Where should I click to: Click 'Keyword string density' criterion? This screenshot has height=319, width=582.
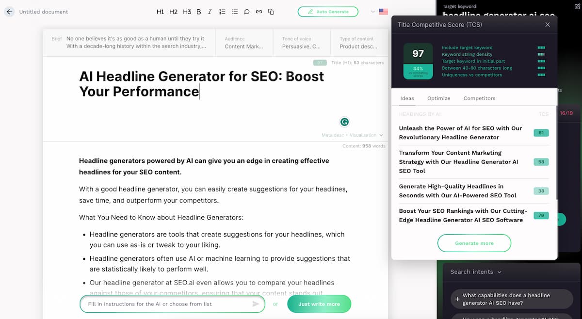(x=467, y=54)
